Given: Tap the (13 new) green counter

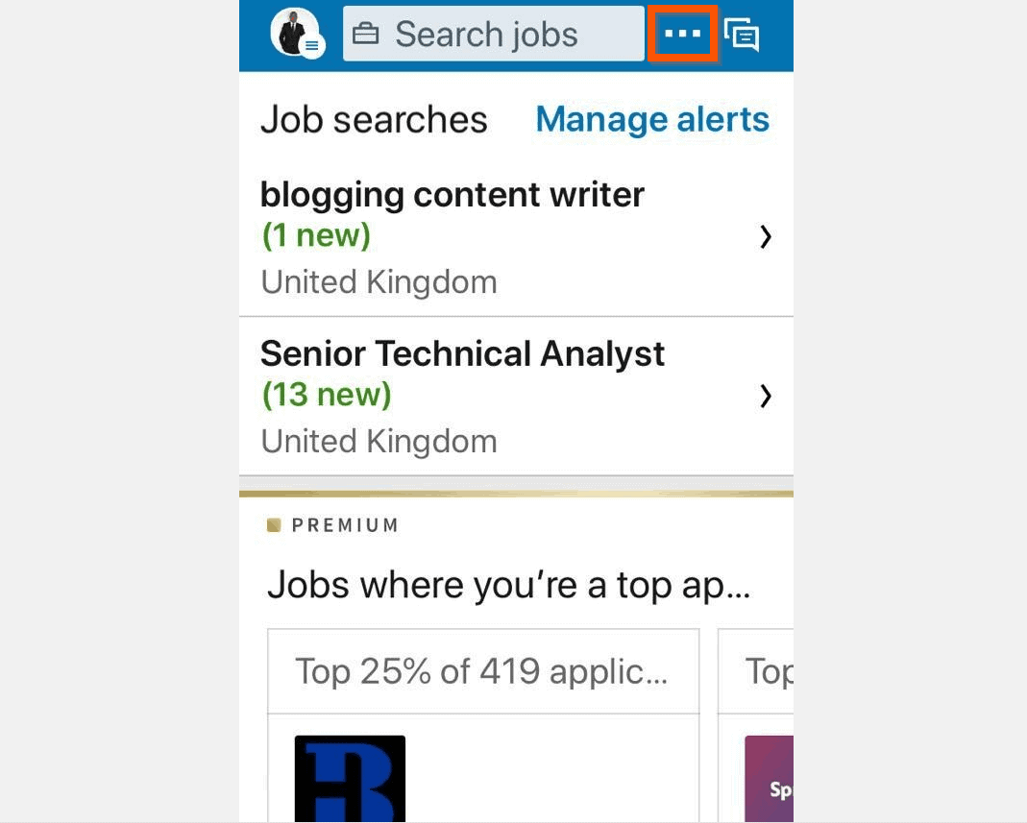Looking at the screenshot, I should point(327,394).
